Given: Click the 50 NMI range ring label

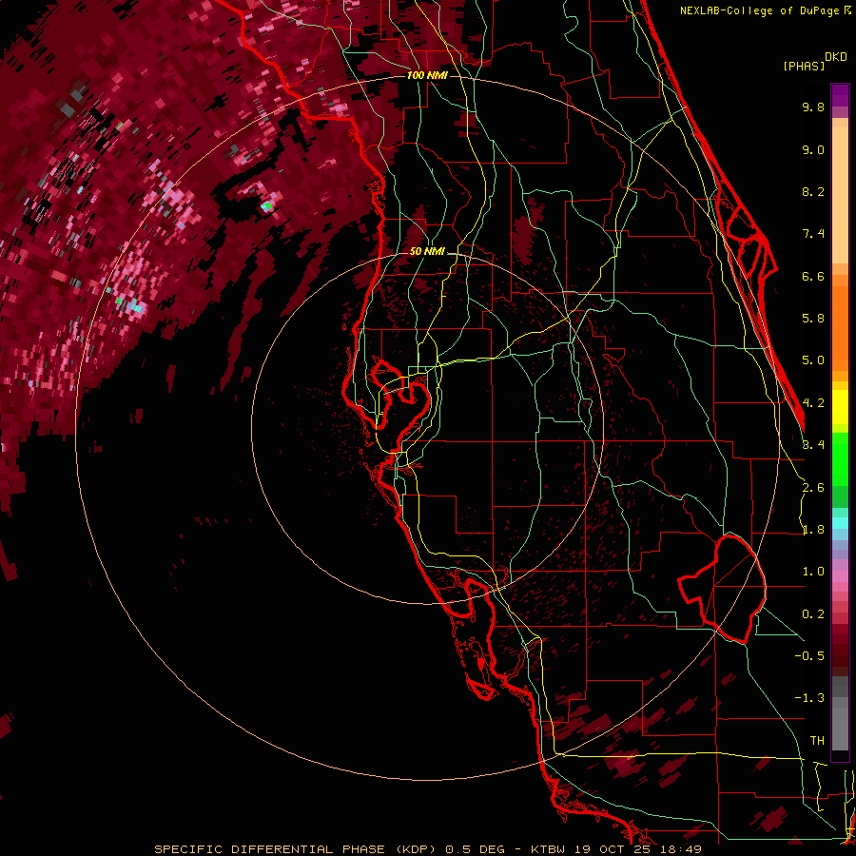Looking at the screenshot, I should 427,251.
